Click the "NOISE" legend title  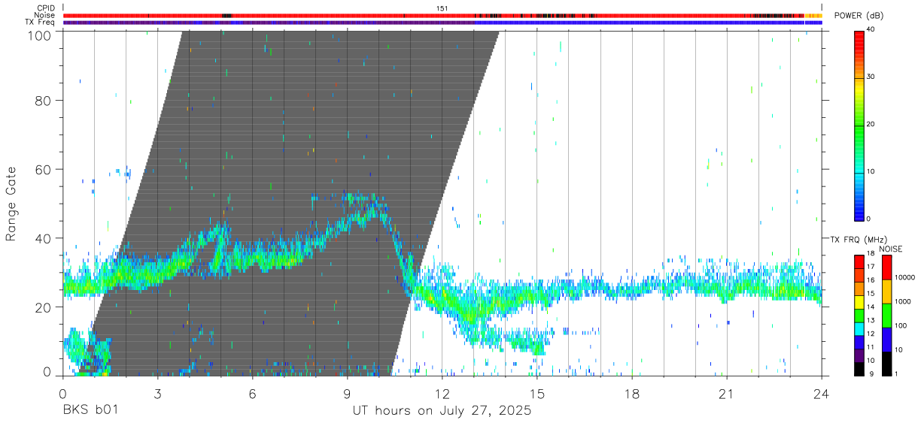[x=891, y=249]
